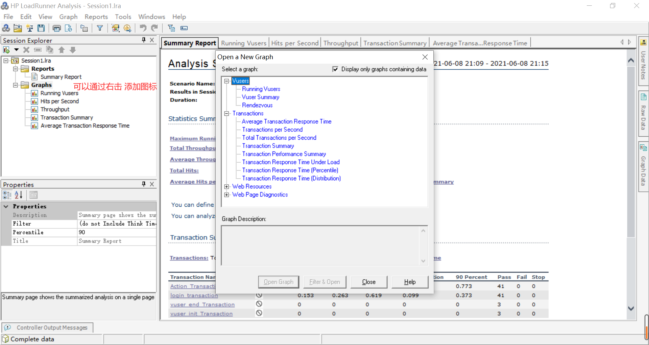Open an existing session with the folder icon
This screenshot has height=345, width=649.
coord(18,28)
